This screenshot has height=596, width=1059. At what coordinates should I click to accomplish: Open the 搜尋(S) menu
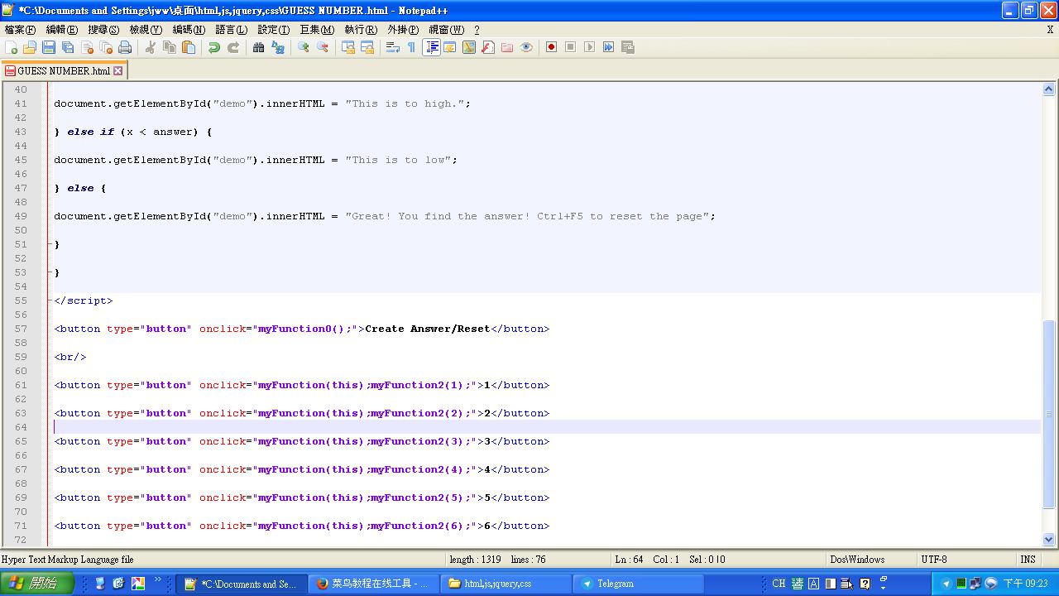(103, 30)
